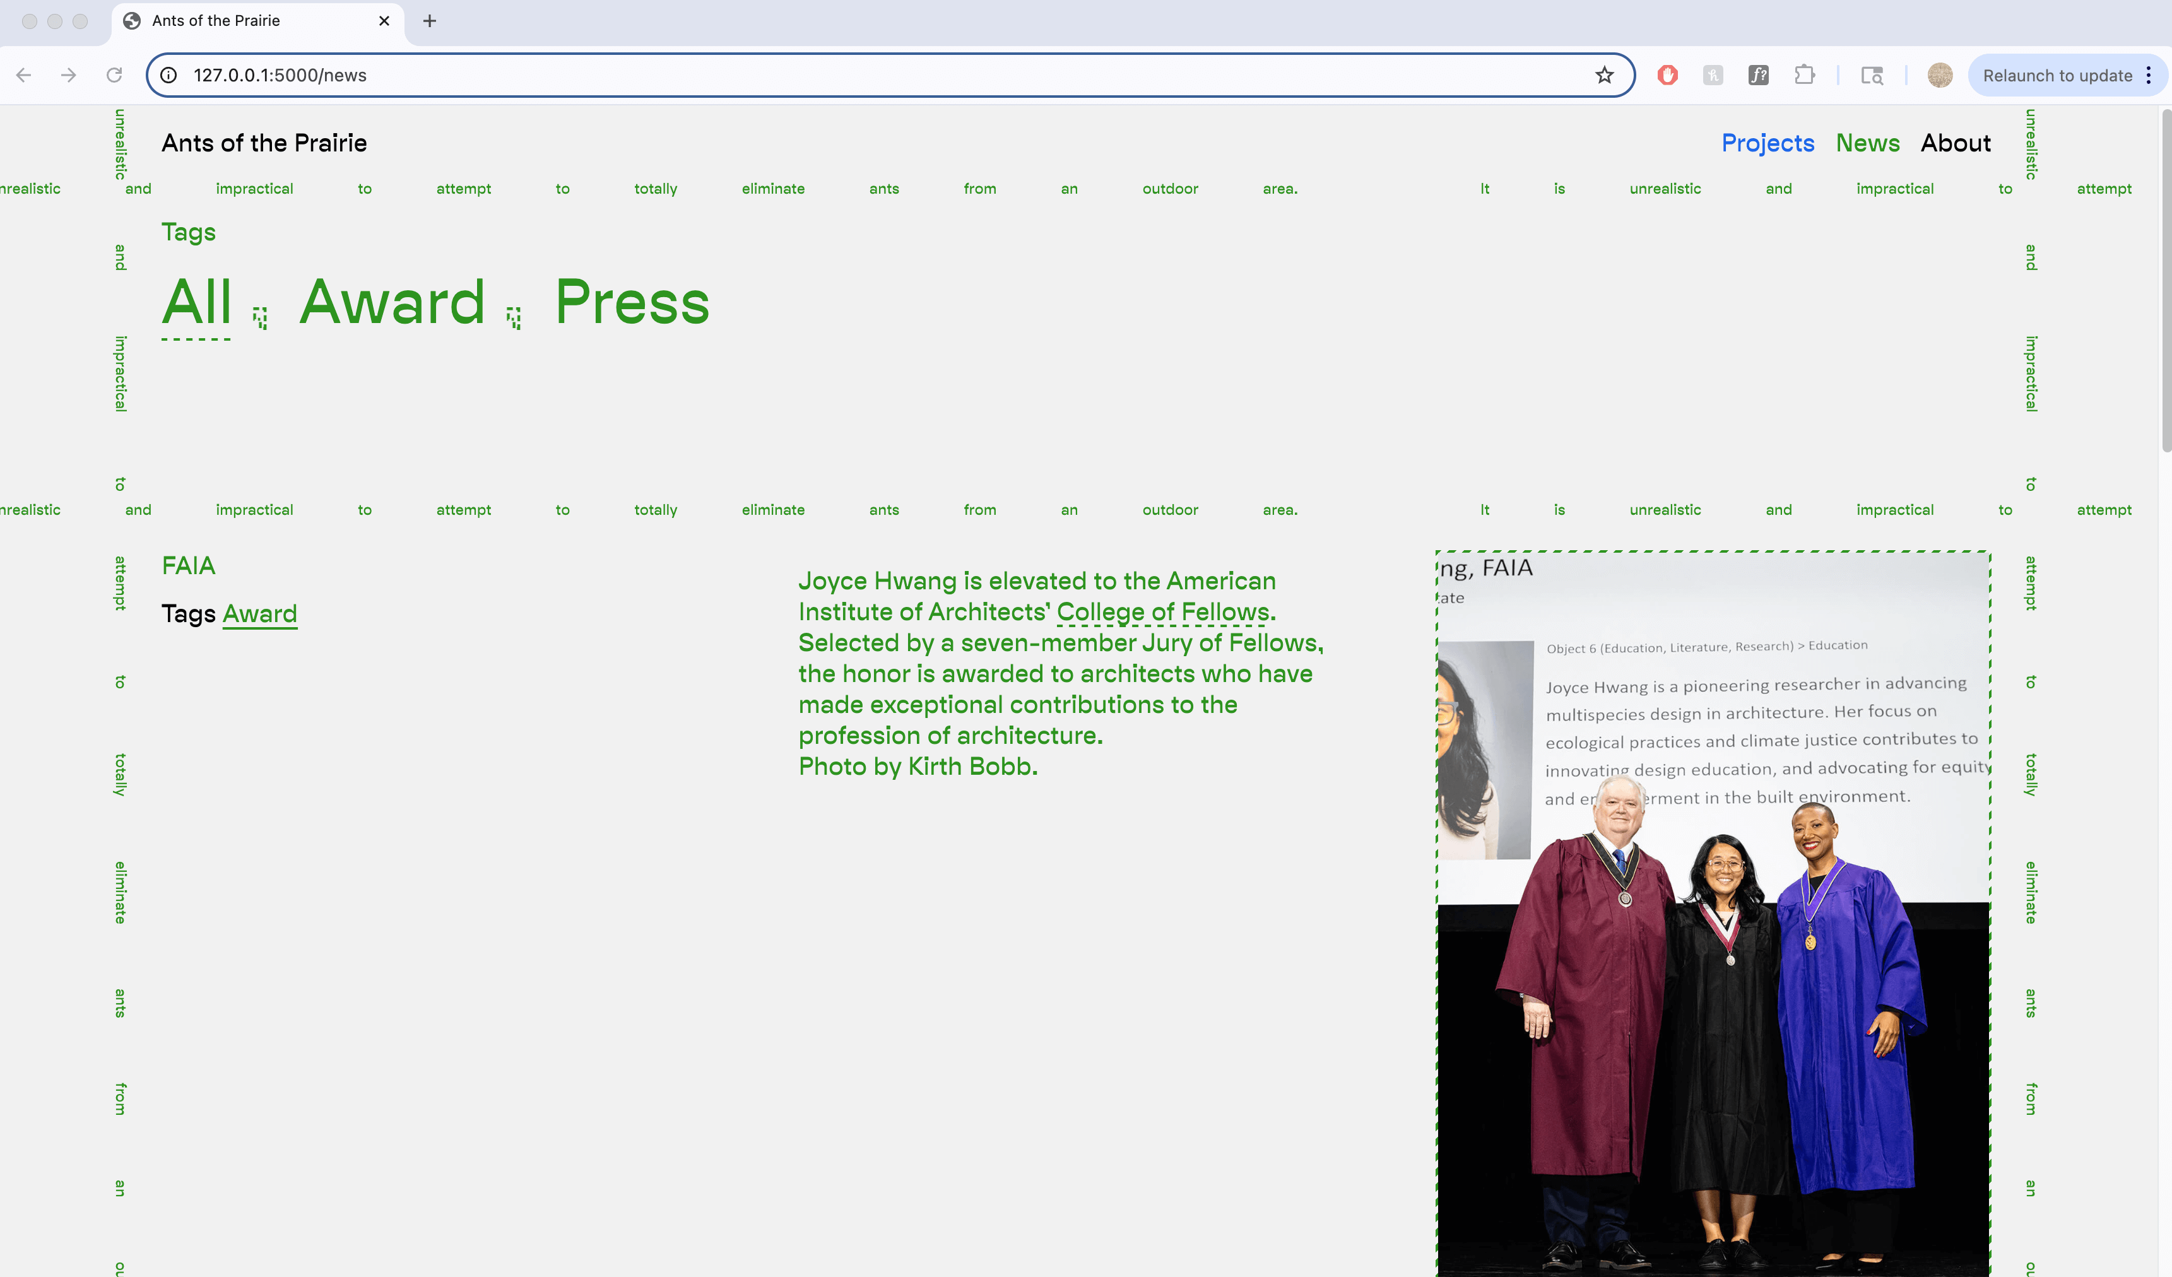The height and width of the screenshot is (1277, 2172).
Task: Click the Award tag link under FAIA
Action: tap(260, 613)
